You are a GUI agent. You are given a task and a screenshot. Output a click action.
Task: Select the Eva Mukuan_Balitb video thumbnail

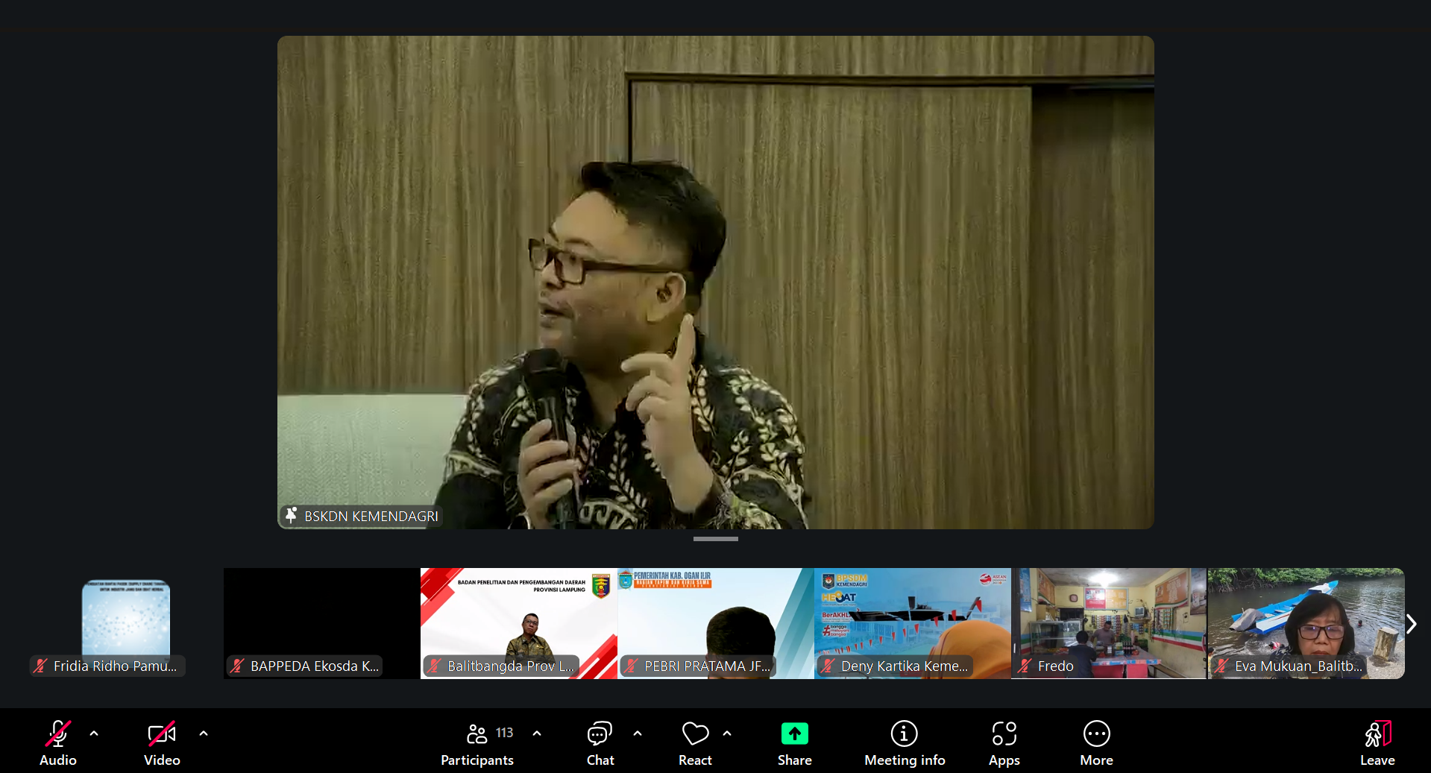tap(1306, 622)
